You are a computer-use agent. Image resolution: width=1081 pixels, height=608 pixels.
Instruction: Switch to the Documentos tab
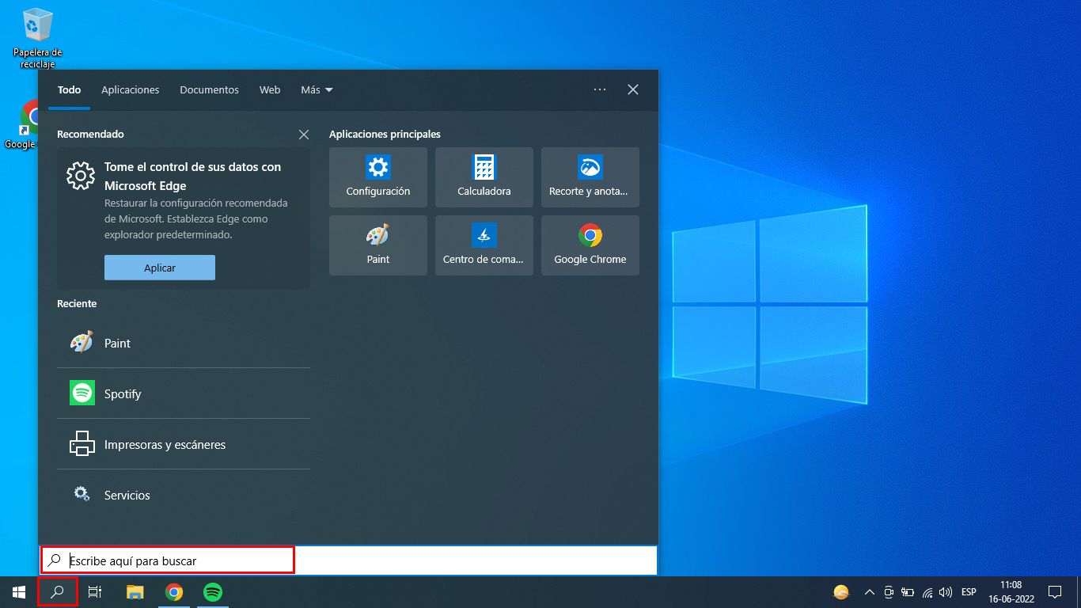[x=209, y=90]
